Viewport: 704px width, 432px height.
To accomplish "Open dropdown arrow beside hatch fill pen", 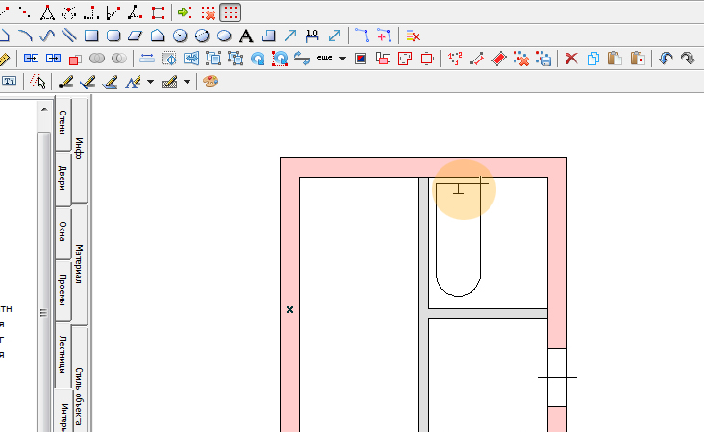I will (x=187, y=82).
